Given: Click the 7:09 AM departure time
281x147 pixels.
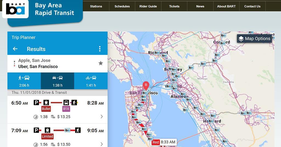Looking at the screenshot, I should tap(19, 131).
